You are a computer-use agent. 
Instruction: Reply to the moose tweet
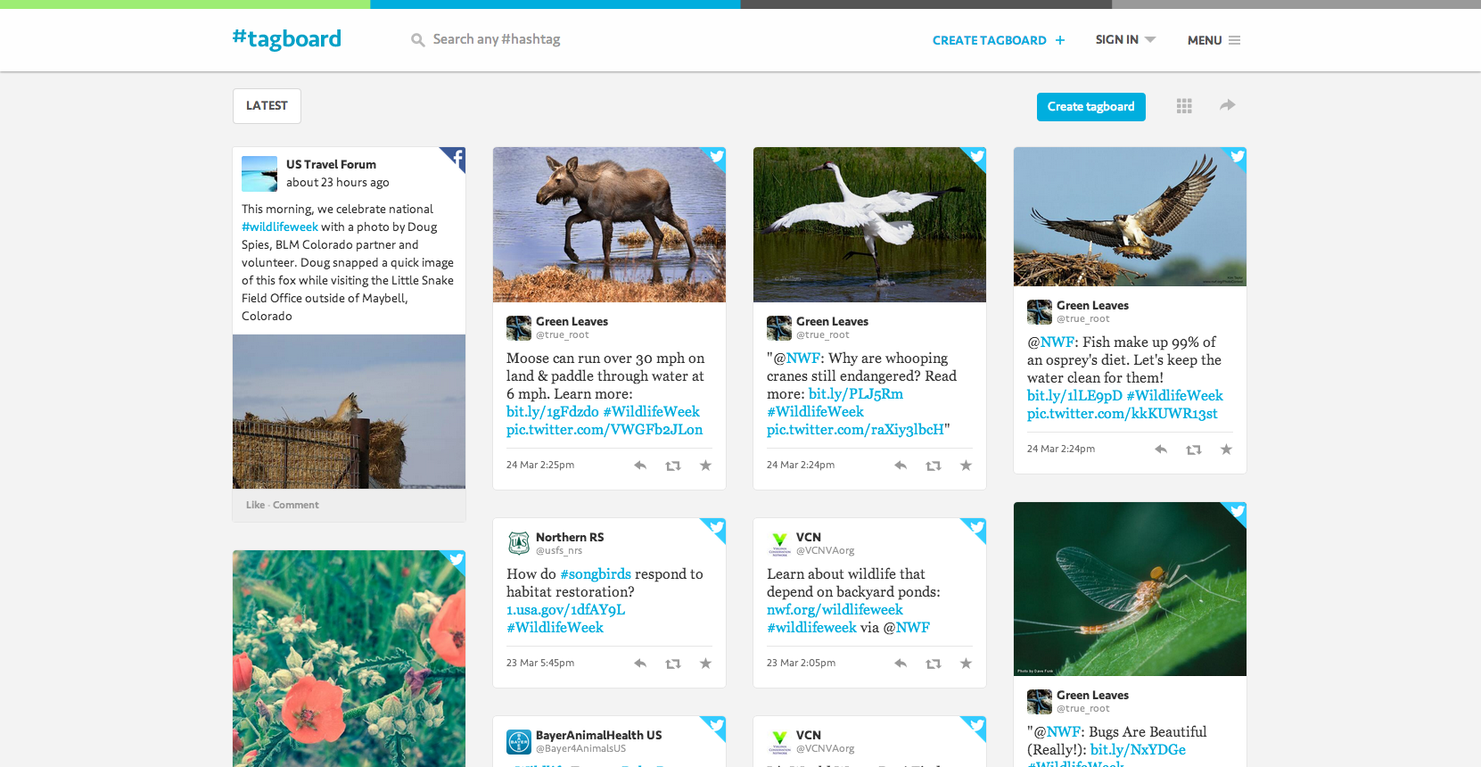(640, 466)
